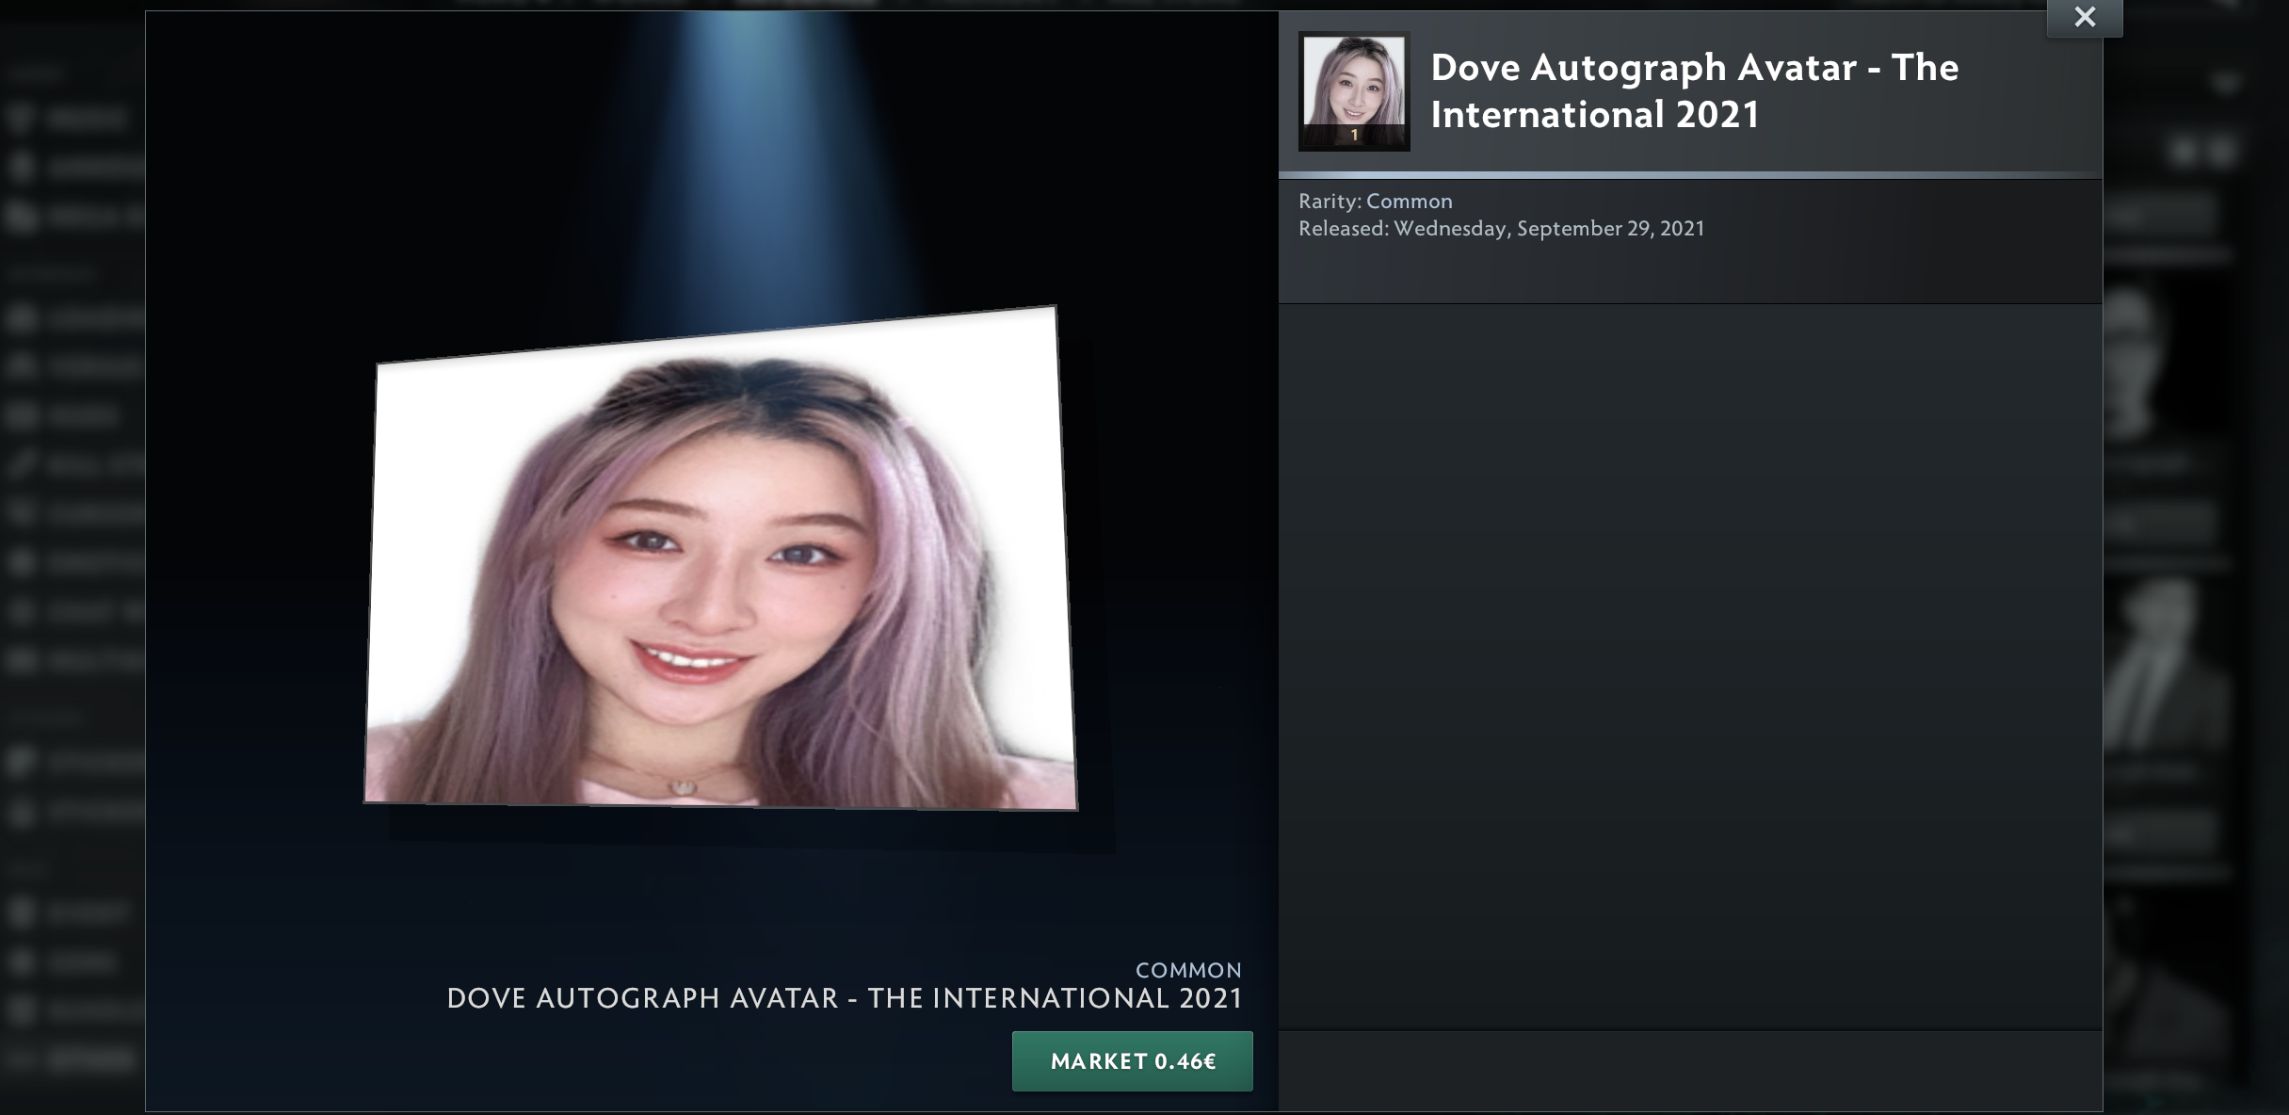Image resolution: width=2289 pixels, height=1115 pixels.
Task: Click the empty description panel under release date
Action: pos(1689,659)
